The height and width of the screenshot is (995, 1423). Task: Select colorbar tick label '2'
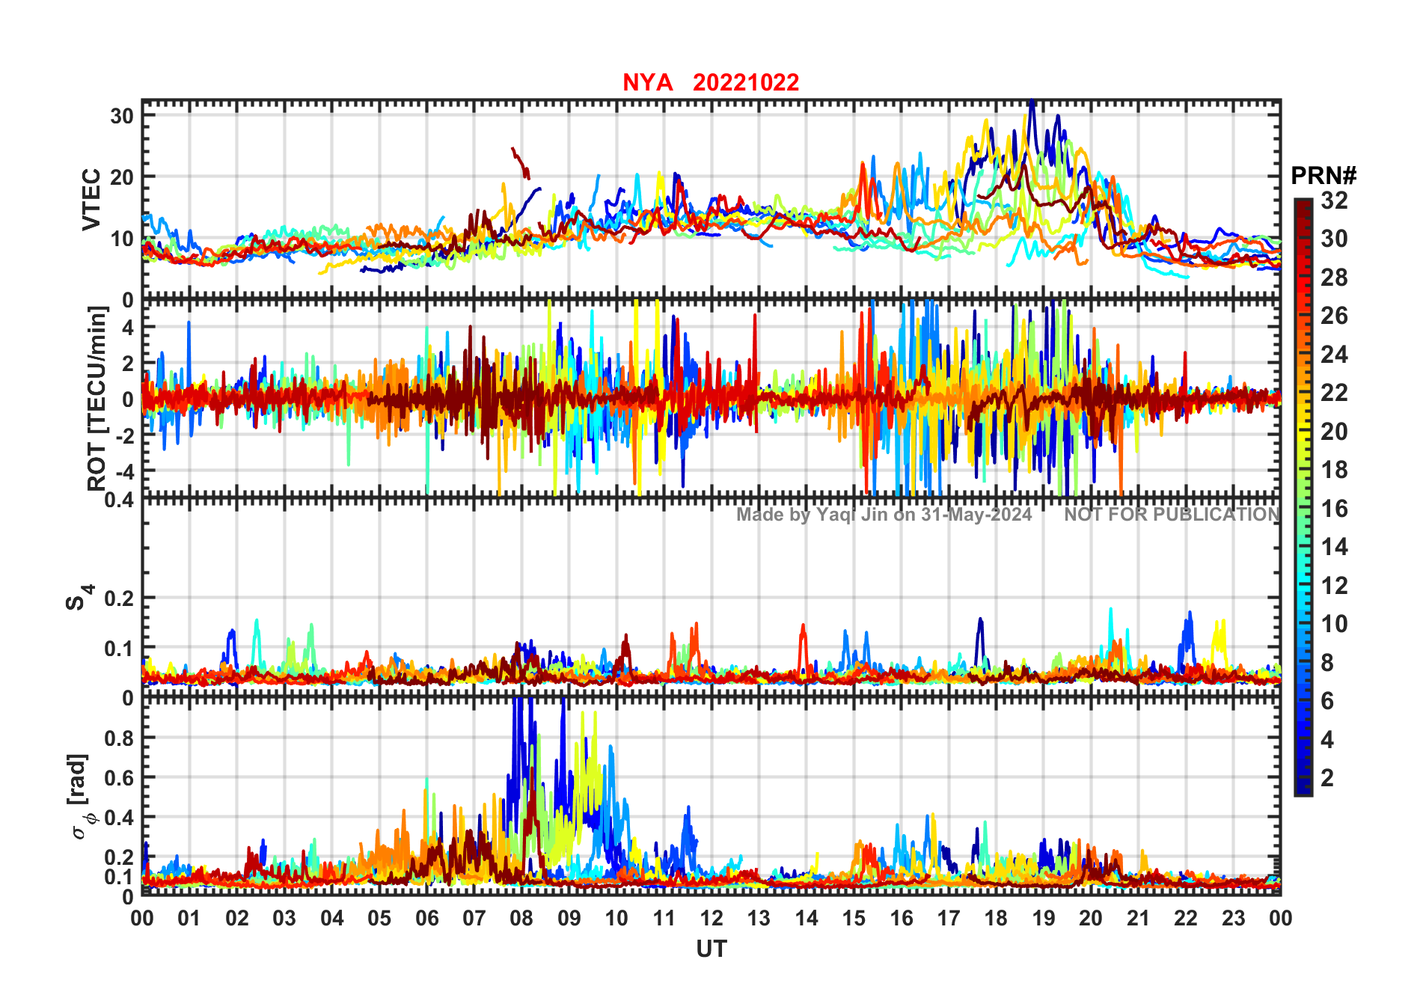click(1327, 778)
